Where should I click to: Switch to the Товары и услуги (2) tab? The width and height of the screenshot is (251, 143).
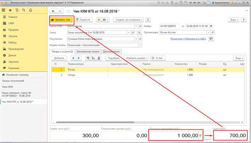[62, 52]
